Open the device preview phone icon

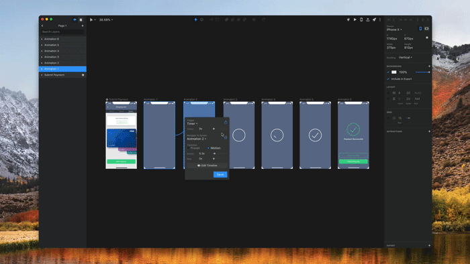point(361,19)
